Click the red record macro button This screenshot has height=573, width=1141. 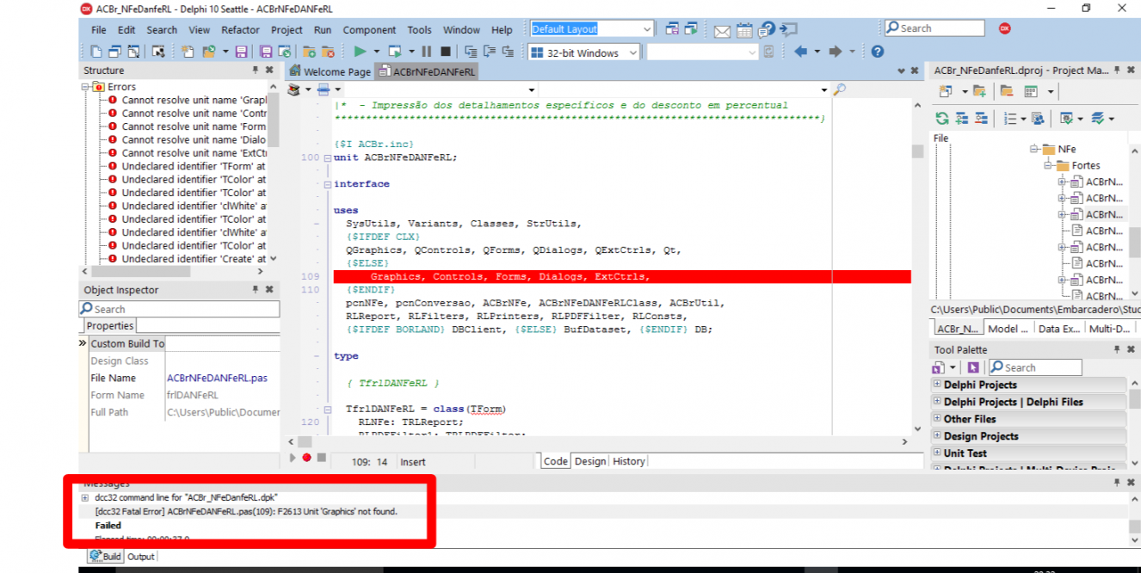[306, 458]
